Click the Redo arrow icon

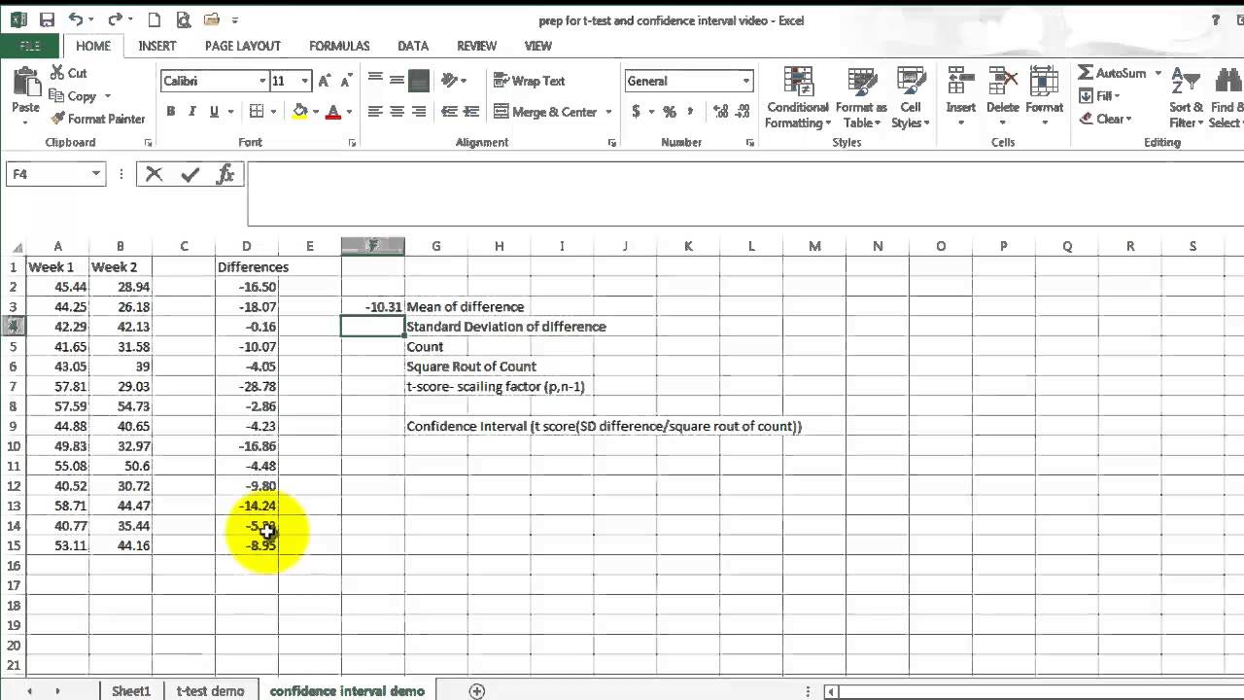click(x=115, y=19)
